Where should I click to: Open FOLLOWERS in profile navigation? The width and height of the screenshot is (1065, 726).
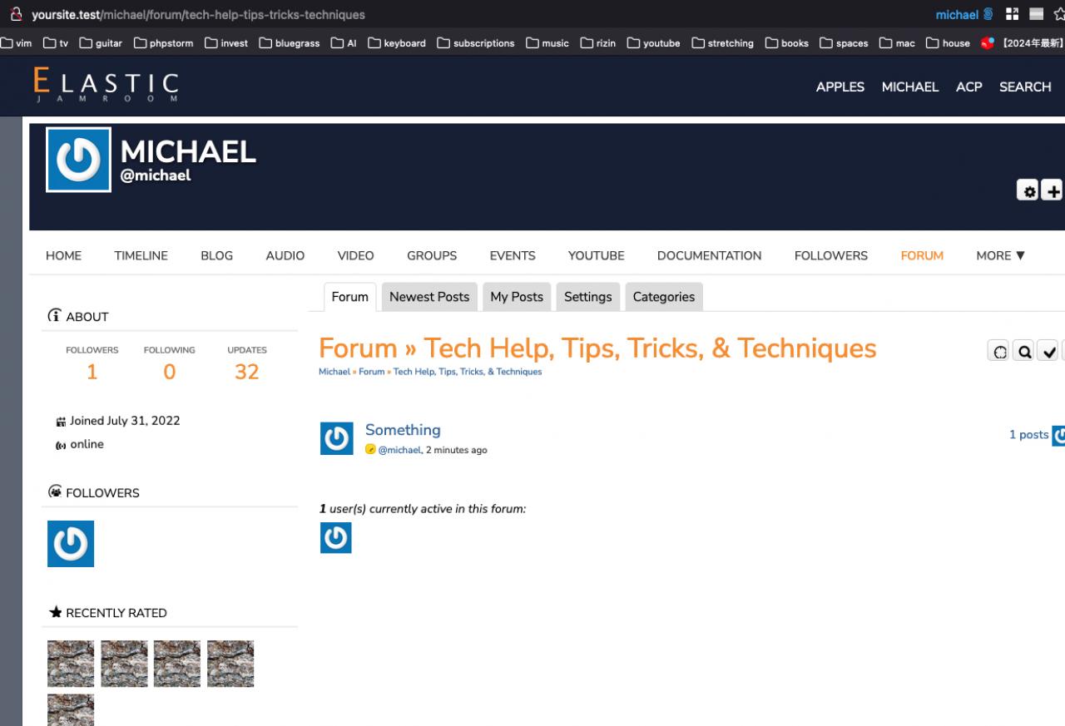pyautogui.click(x=831, y=255)
